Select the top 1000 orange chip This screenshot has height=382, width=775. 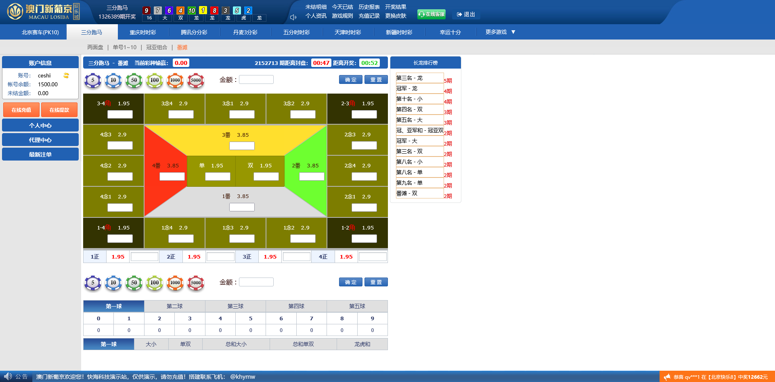point(175,80)
